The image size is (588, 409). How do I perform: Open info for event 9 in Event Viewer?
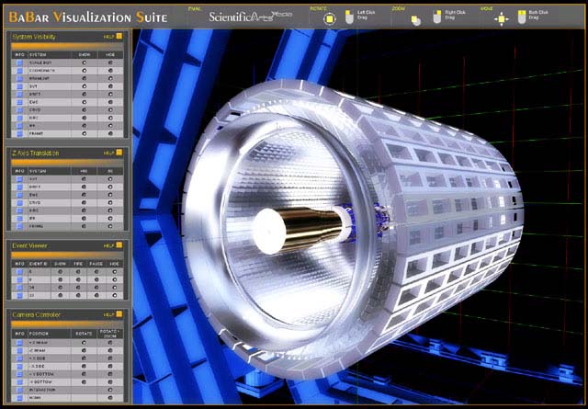pyautogui.click(x=19, y=279)
